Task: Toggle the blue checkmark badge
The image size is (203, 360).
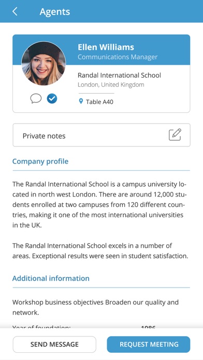Action: coord(52,99)
